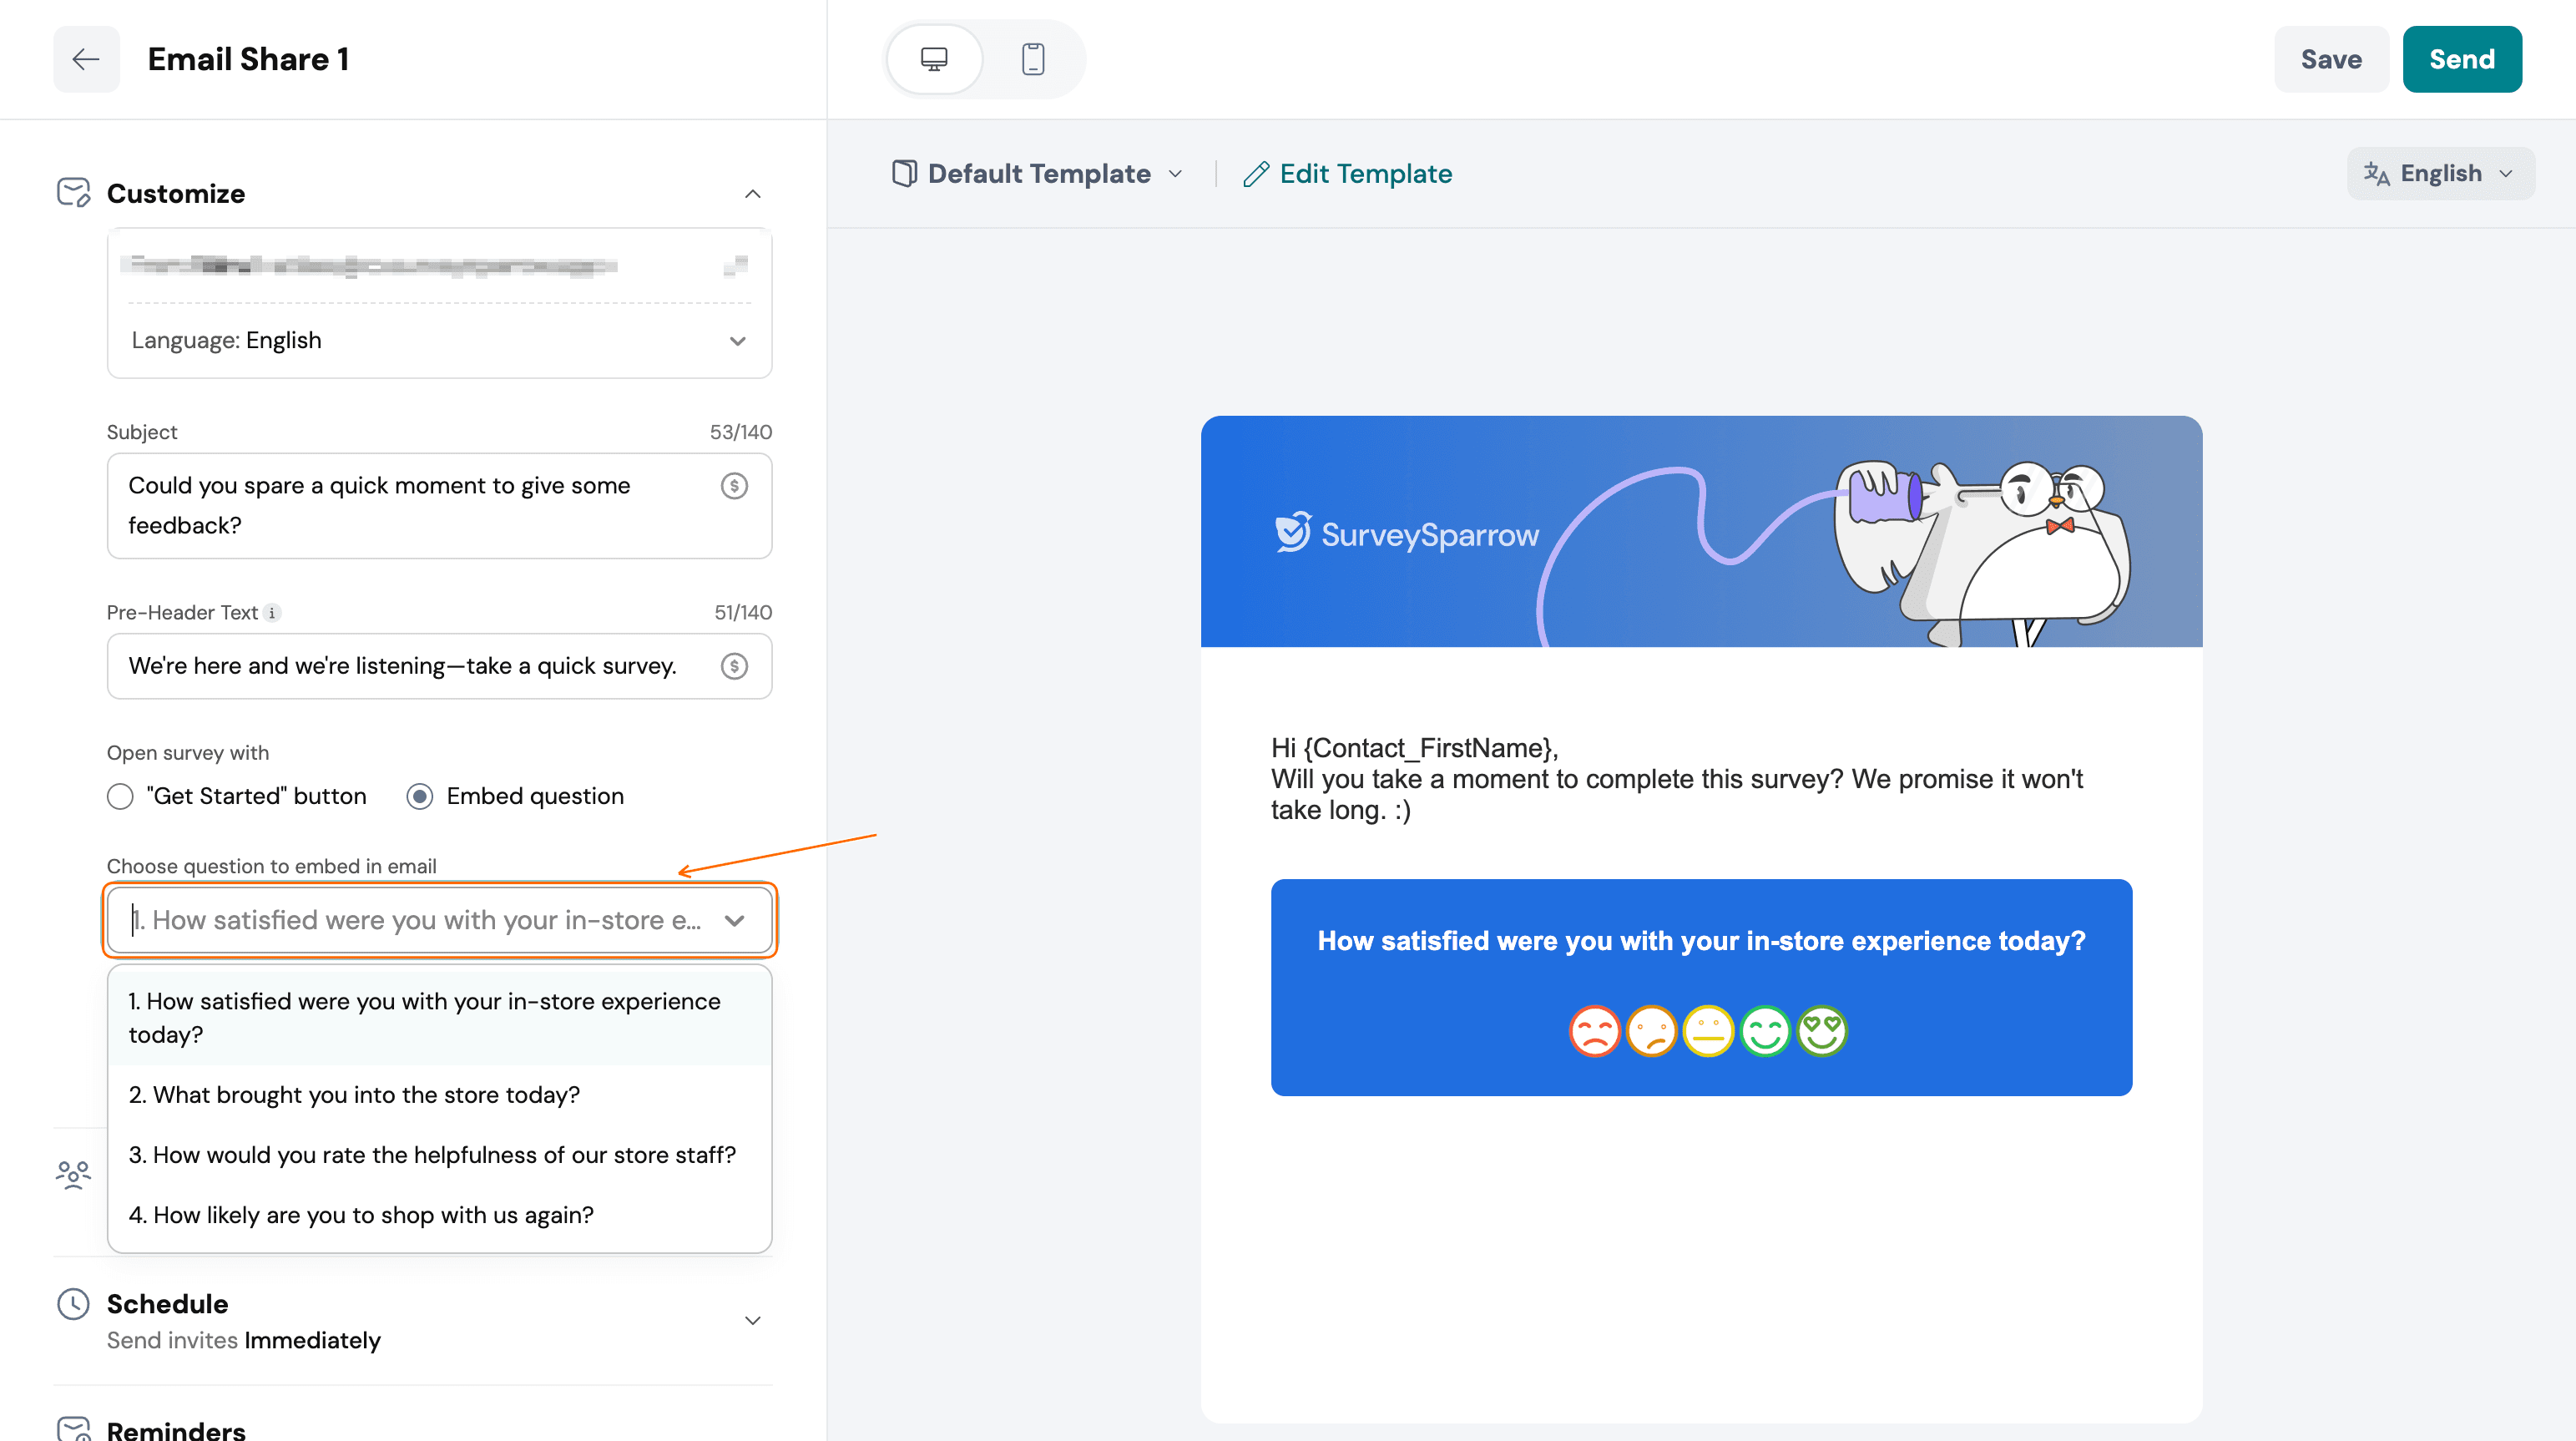Click into the Subject text field
The image size is (2576, 1441).
pos(440,506)
